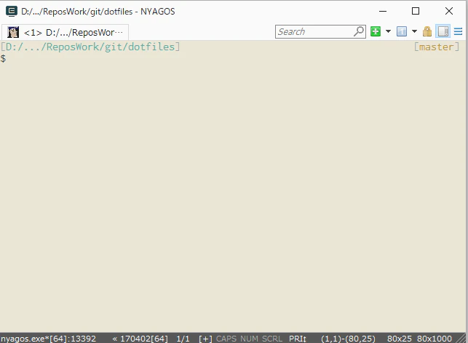This screenshot has height=343, width=468.
Task: Maximize the NYAGOS window
Action: (x=416, y=12)
